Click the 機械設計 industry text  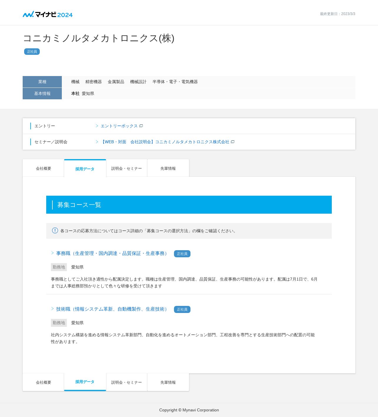tap(138, 82)
